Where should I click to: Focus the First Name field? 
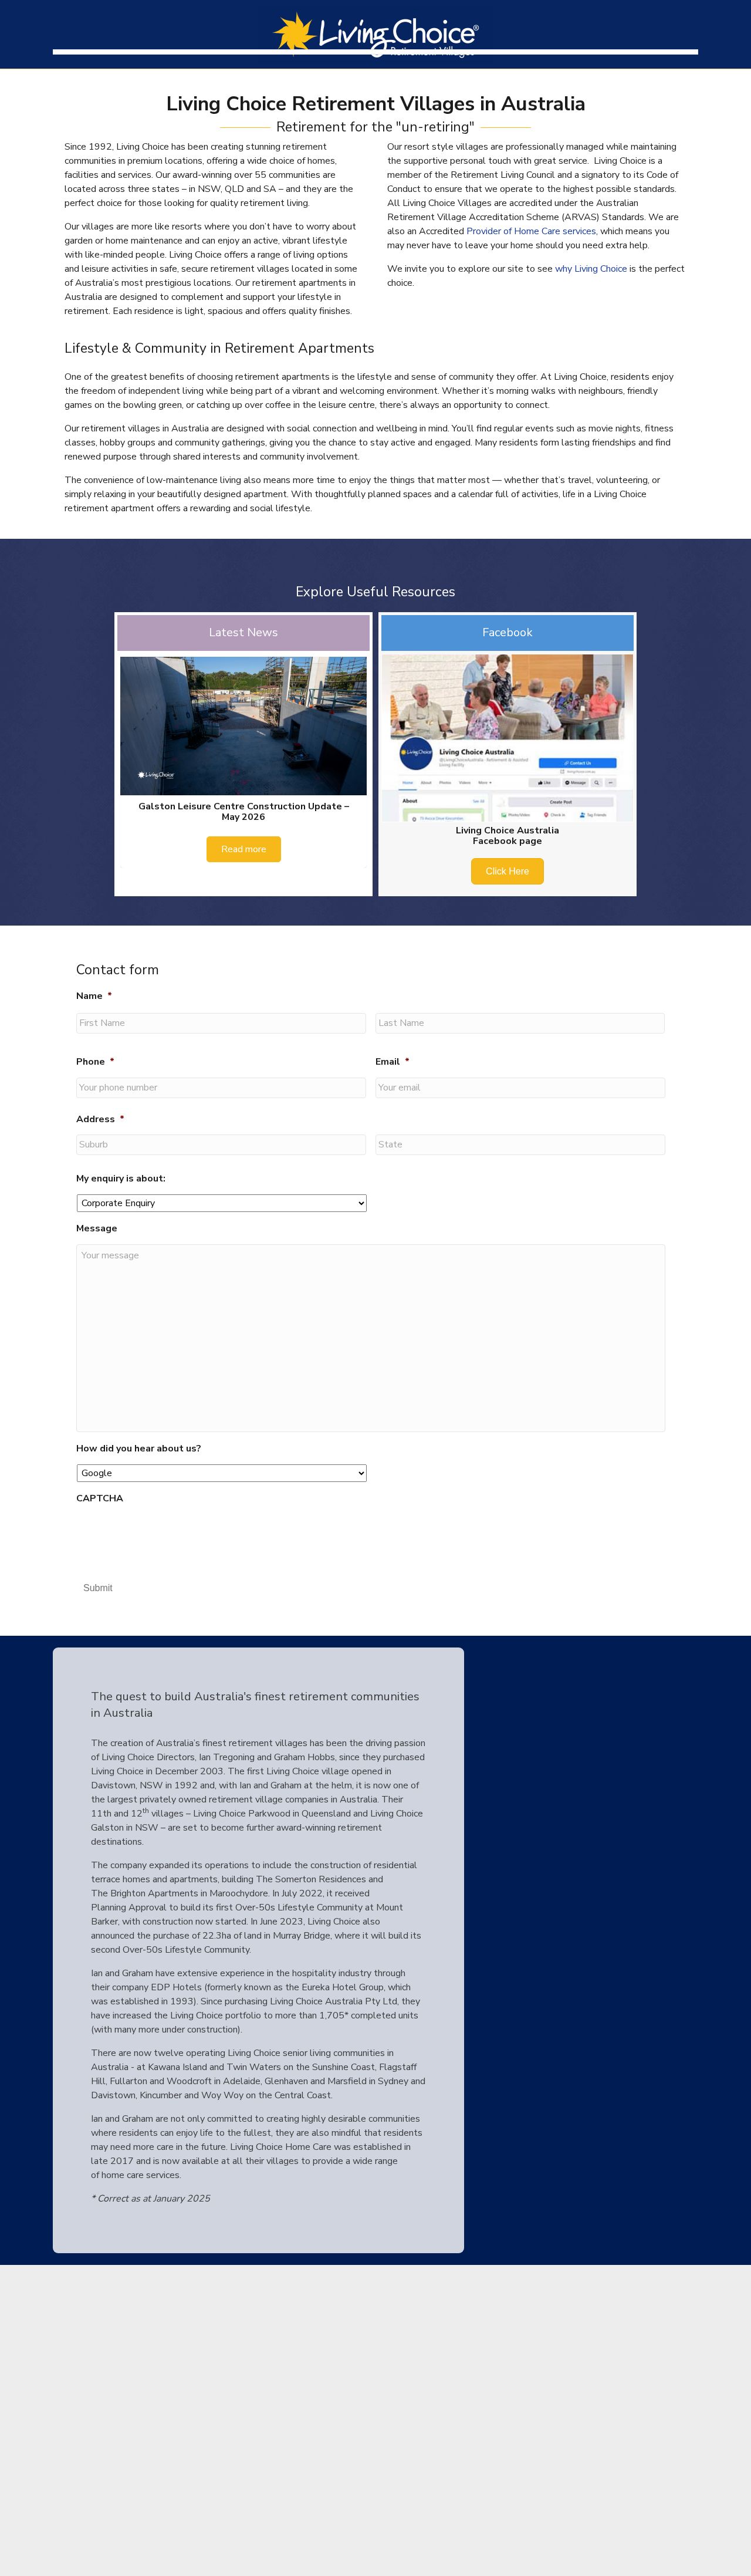coord(221,1023)
